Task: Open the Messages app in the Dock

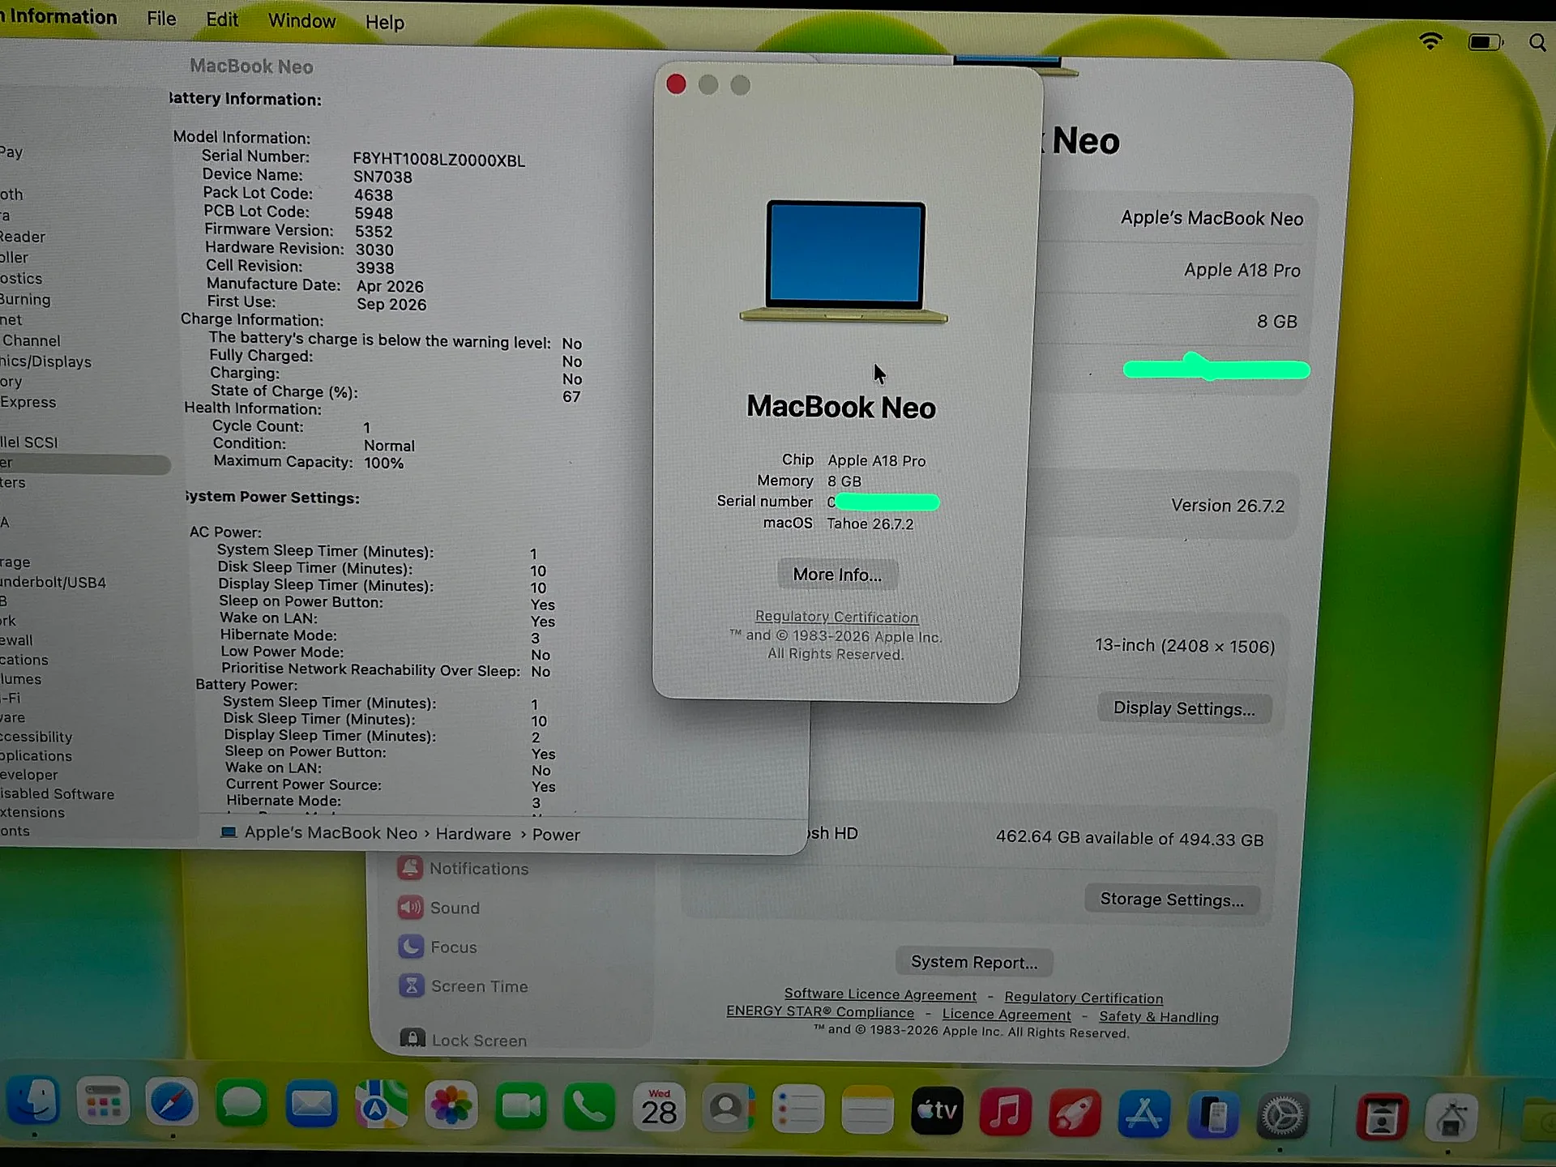Action: [242, 1105]
